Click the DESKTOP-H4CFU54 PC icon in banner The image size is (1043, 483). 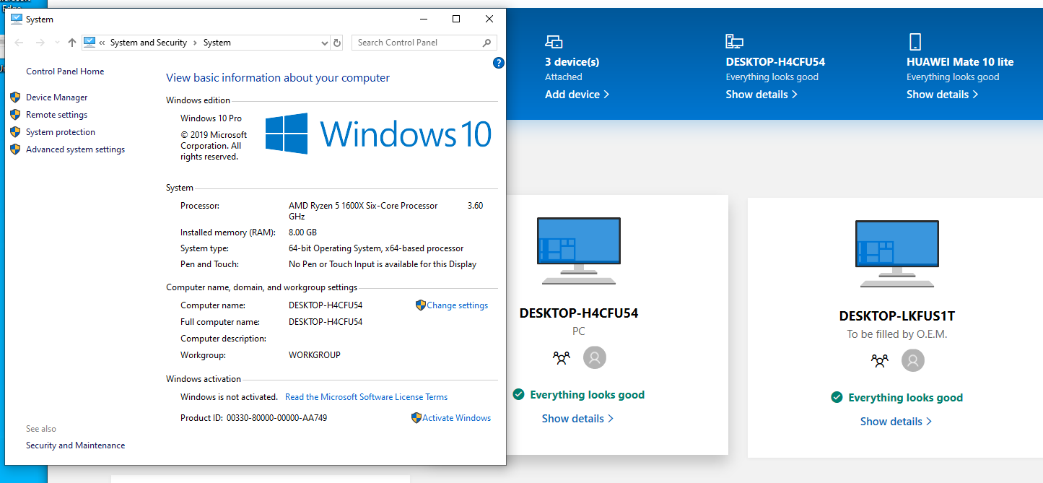[735, 41]
